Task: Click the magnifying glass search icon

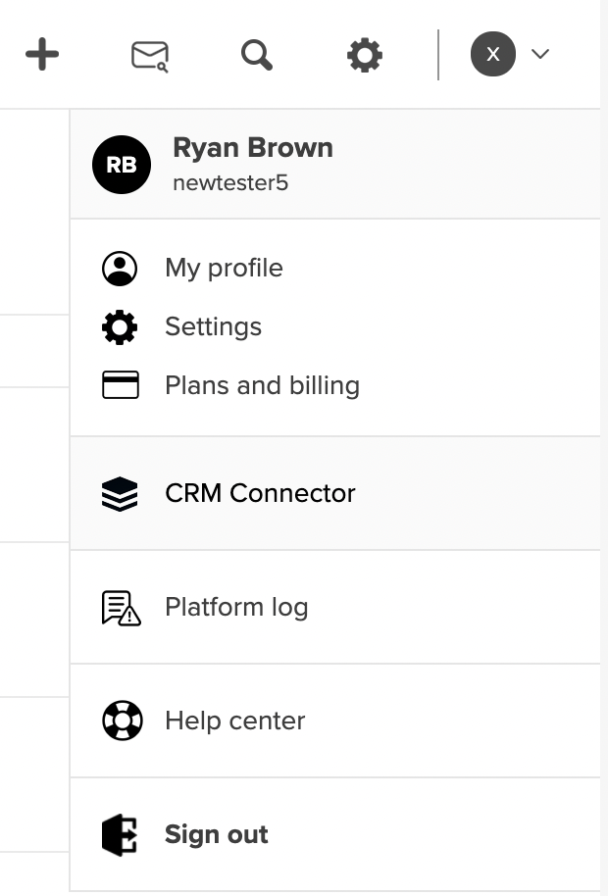Action: tap(257, 55)
